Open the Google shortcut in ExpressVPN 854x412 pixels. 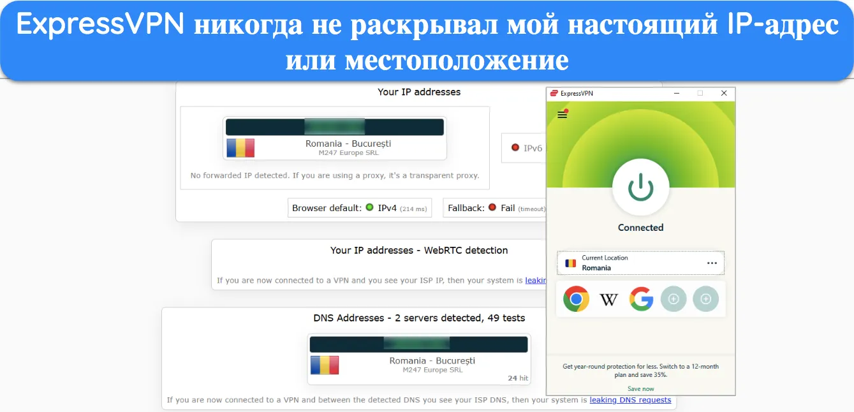[x=642, y=298]
